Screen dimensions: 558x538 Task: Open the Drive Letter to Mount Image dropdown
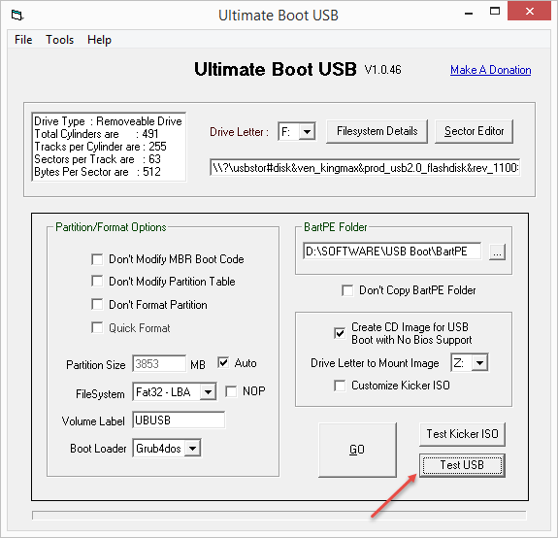(x=480, y=363)
